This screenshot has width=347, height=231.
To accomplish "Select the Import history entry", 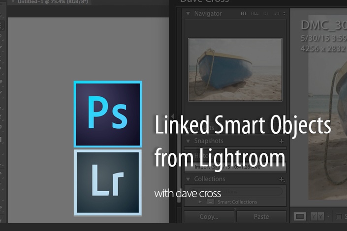I will (x=235, y=167).
